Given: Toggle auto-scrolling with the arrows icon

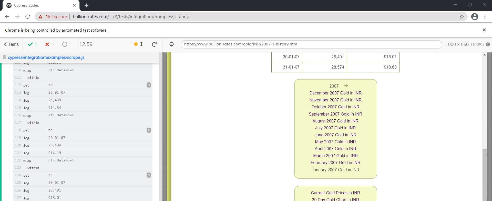Looking at the screenshot, I should (141, 44).
